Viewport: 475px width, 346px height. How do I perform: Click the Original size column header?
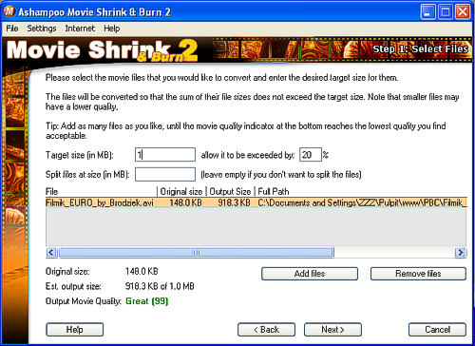[181, 192]
